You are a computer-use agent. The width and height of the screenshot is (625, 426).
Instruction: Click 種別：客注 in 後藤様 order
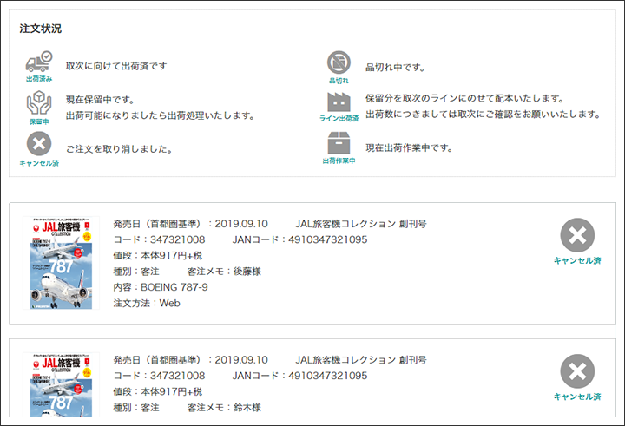click(136, 272)
